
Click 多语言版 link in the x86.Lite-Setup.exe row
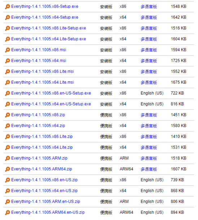click(149, 28)
